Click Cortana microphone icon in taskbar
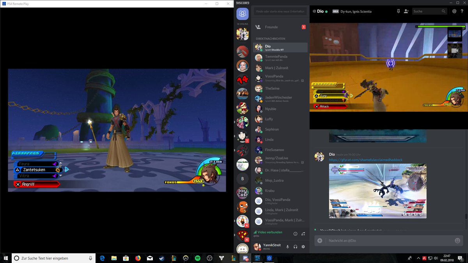 click(x=90, y=258)
